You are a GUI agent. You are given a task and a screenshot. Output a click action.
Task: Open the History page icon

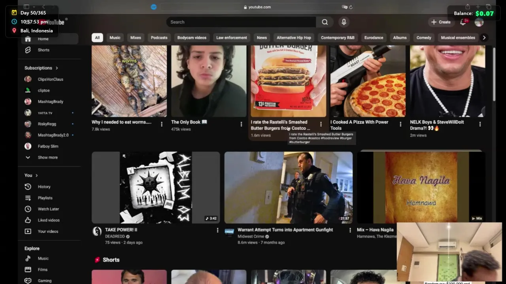click(28, 187)
